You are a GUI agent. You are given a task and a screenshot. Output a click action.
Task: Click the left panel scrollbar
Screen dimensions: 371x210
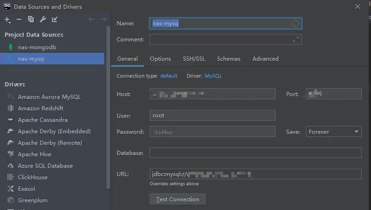click(x=108, y=108)
